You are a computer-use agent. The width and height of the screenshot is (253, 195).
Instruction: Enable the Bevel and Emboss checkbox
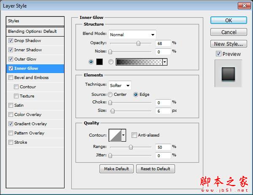(x=11, y=77)
